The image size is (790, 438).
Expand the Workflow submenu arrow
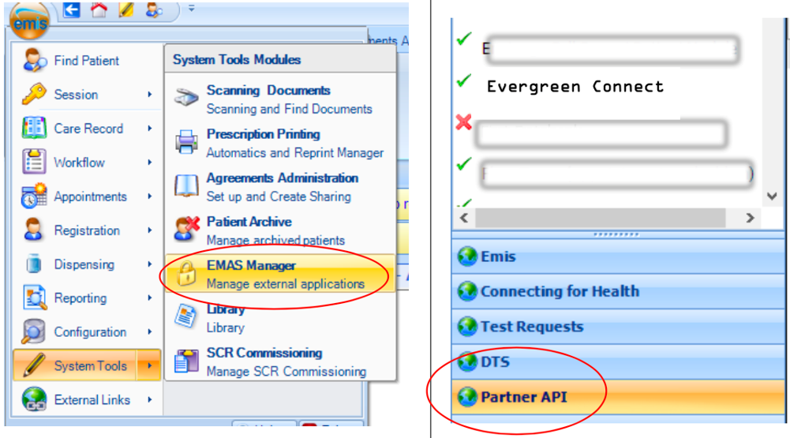click(150, 162)
